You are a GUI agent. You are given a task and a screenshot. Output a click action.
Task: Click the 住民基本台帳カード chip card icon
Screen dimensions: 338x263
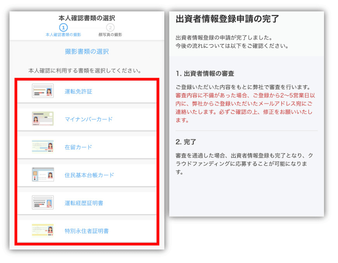(x=43, y=175)
